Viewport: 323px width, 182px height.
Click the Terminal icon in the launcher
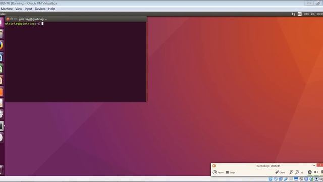coord(1,126)
